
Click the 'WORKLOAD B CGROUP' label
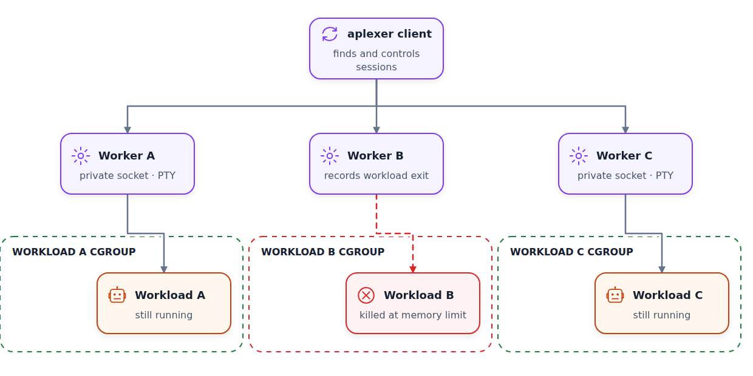pyautogui.click(x=323, y=252)
